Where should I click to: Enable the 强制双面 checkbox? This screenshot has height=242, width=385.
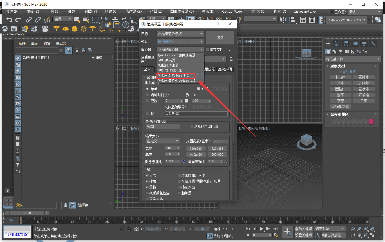point(179,187)
